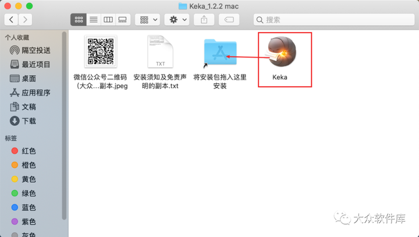Click the Keka file name label
Screen dimensions: 419x237
pyautogui.click(x=280, y=77)
